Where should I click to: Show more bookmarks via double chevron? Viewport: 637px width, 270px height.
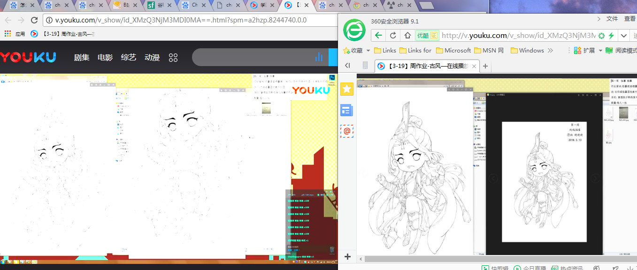[x=550, y=50]
